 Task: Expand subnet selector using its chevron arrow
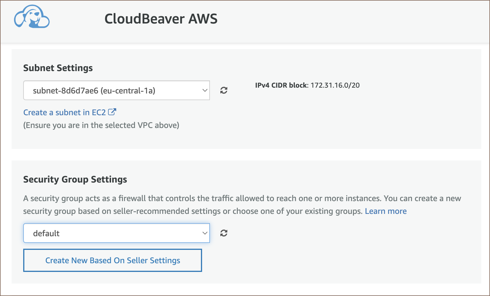click(x=205, y=91)
